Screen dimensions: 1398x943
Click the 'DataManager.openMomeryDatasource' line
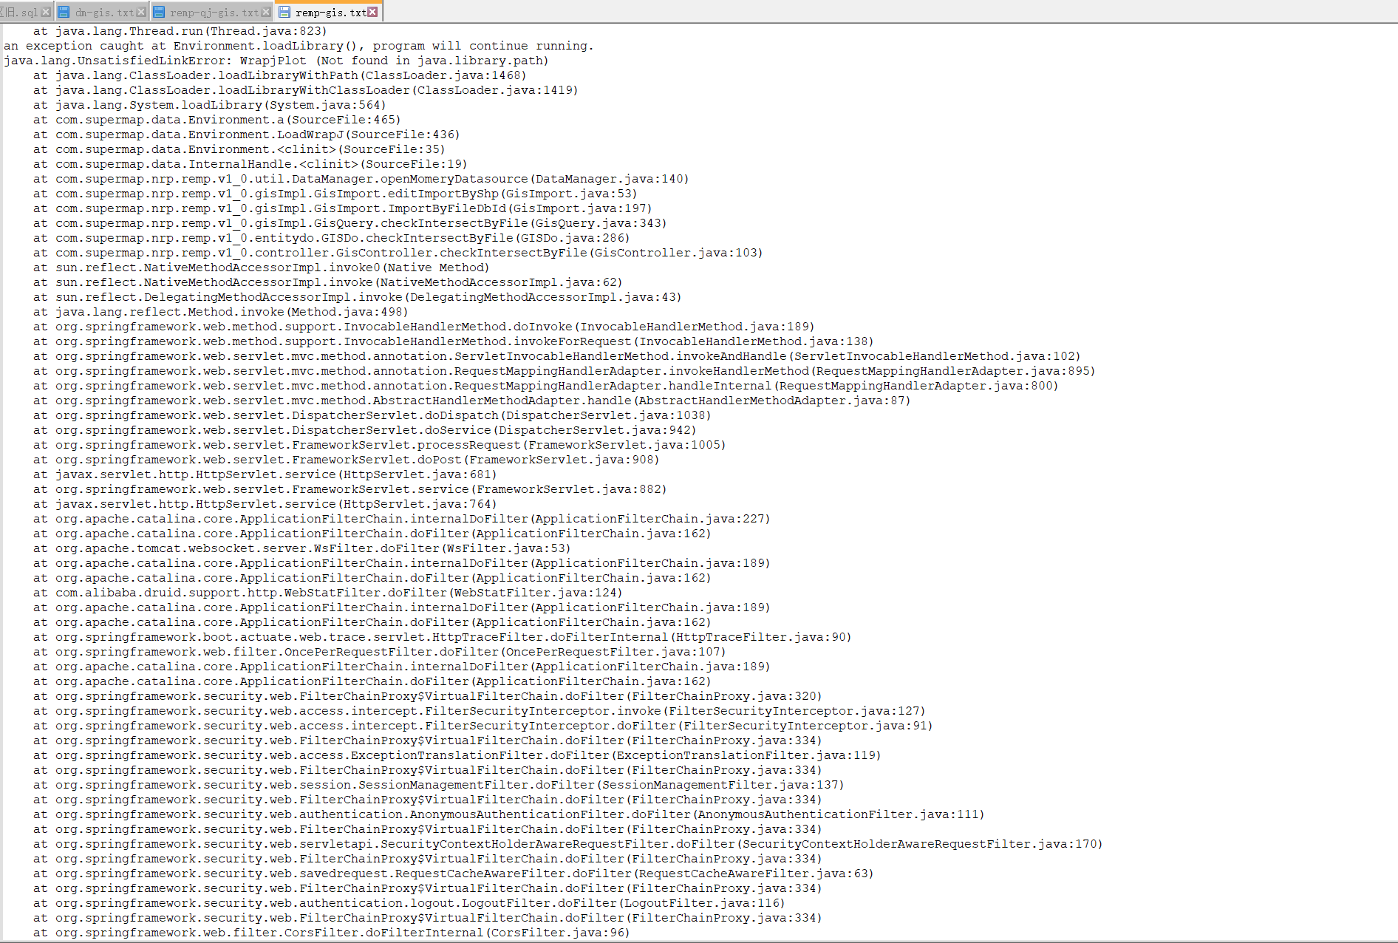coord(361,179)
